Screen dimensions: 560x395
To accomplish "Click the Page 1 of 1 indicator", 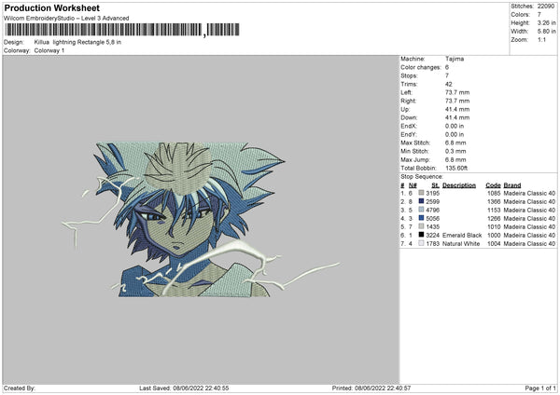I will click(540, 388).
